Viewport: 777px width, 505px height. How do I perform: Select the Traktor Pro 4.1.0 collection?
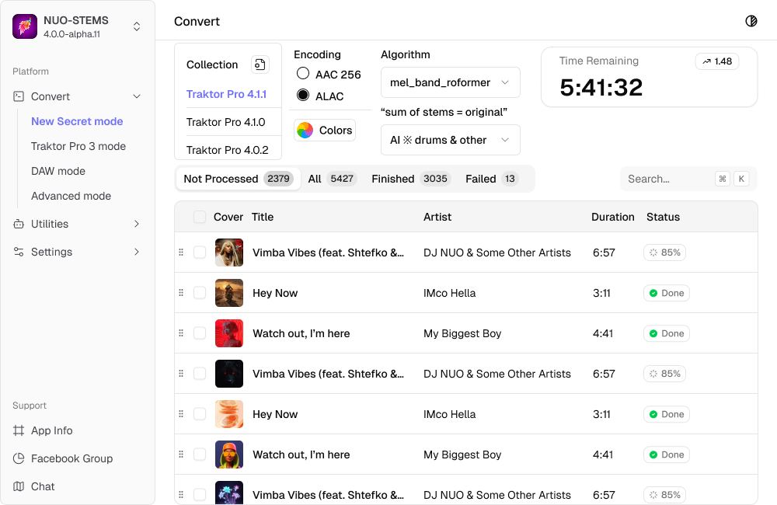coord(228,122)
